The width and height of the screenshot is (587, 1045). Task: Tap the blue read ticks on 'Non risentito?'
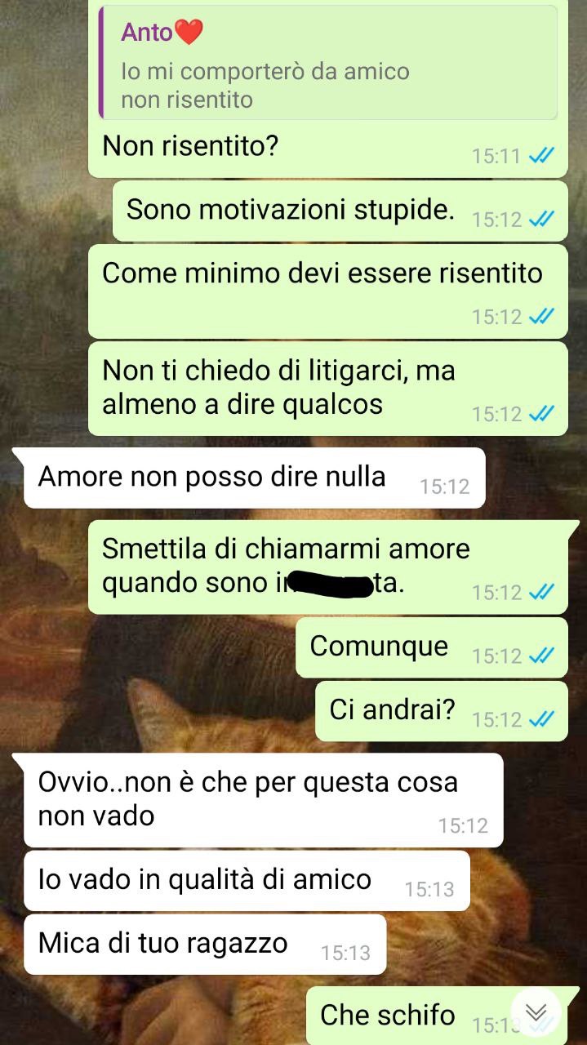point(542,156)
